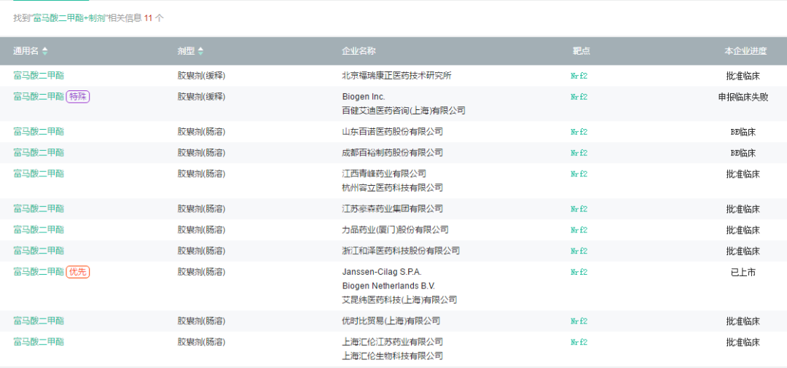Select company 杭州容立医药科技有限公司

coord(392,187)
